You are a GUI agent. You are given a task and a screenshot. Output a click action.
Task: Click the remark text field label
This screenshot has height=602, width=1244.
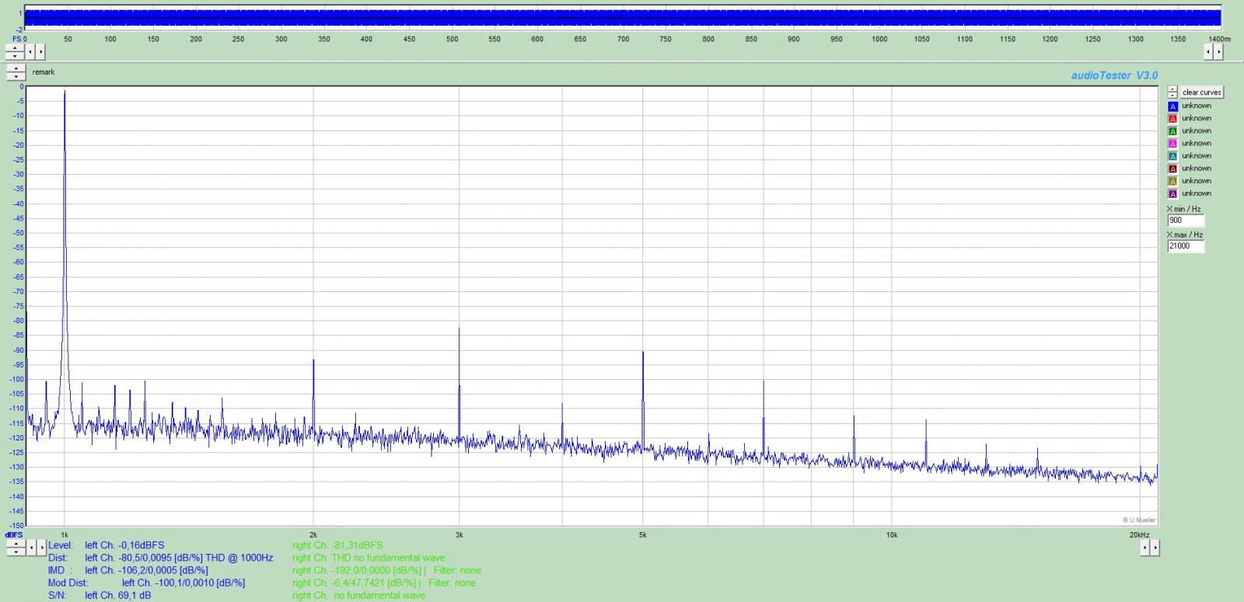pos(44,72)
